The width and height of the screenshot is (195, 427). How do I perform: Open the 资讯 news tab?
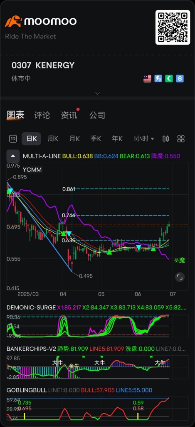69,115
